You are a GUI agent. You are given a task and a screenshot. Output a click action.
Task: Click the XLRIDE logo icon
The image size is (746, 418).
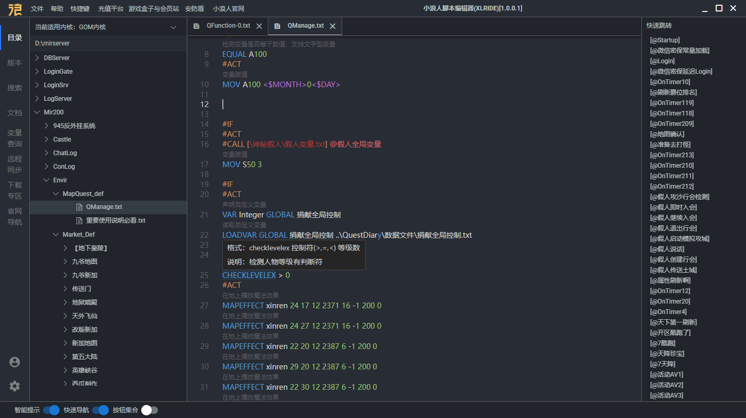point(15,9)
